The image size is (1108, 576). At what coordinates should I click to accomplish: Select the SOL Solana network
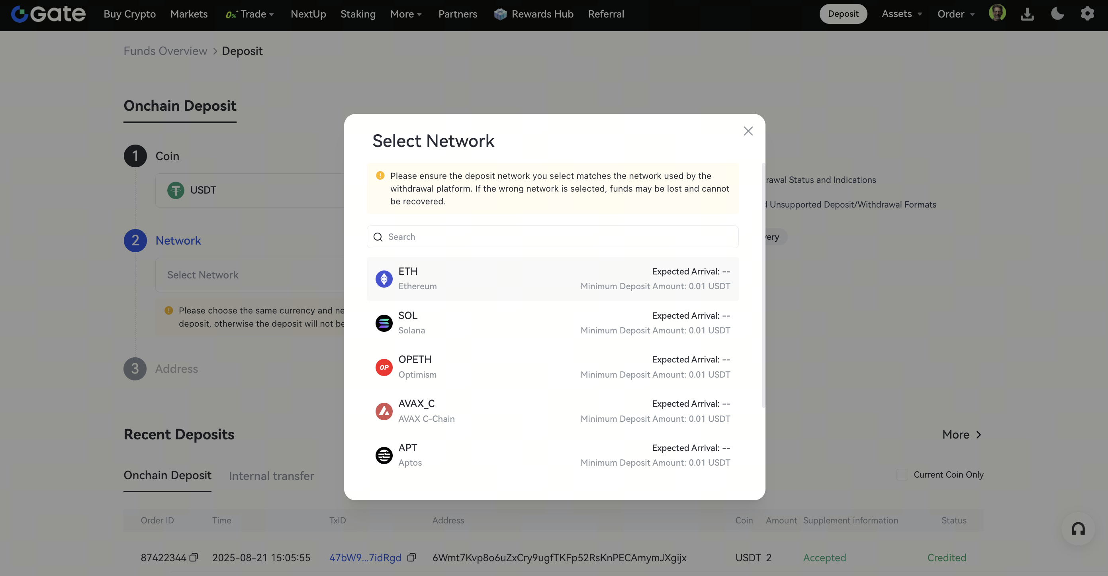point(553,323)
